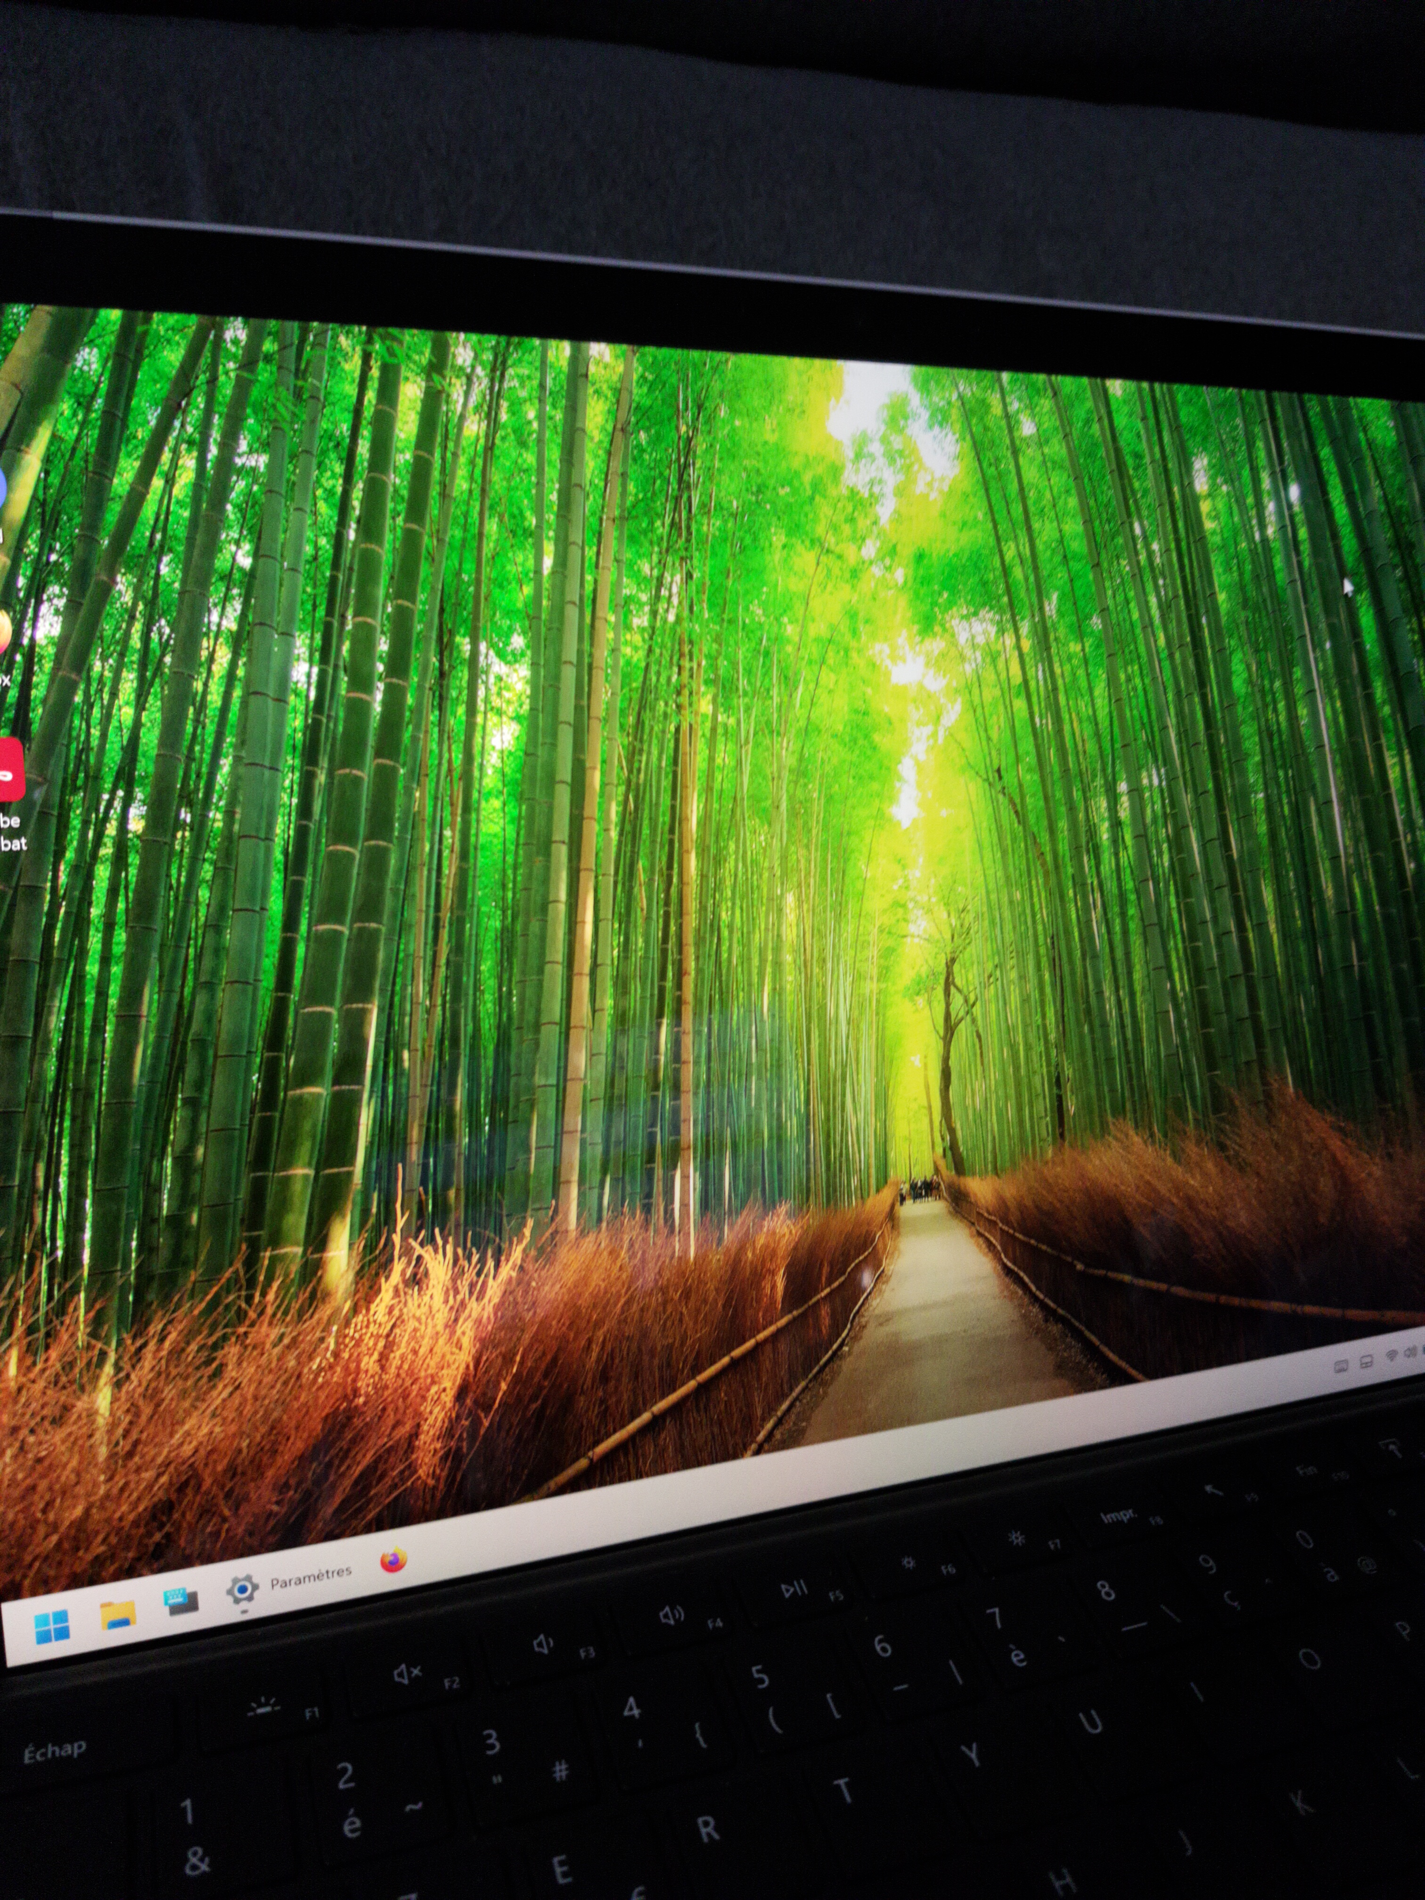
Task: Tap the touch keyboard tray icon
Action: (x=1341, y=1366)
